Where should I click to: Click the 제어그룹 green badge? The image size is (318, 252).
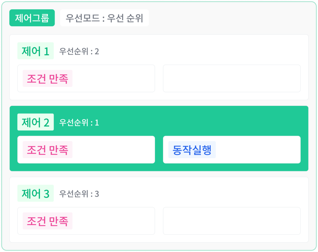[x=32, y=18]
